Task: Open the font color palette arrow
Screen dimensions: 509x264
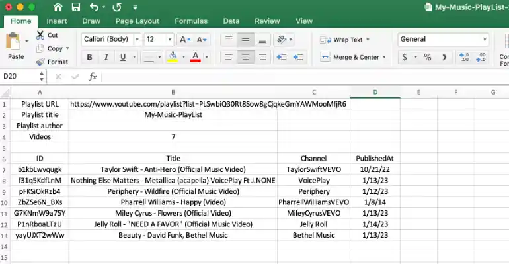Action: pyautogui.click(x=206, y=57)
